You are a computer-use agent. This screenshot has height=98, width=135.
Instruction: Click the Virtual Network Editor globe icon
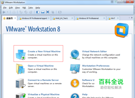click(75, 55)
